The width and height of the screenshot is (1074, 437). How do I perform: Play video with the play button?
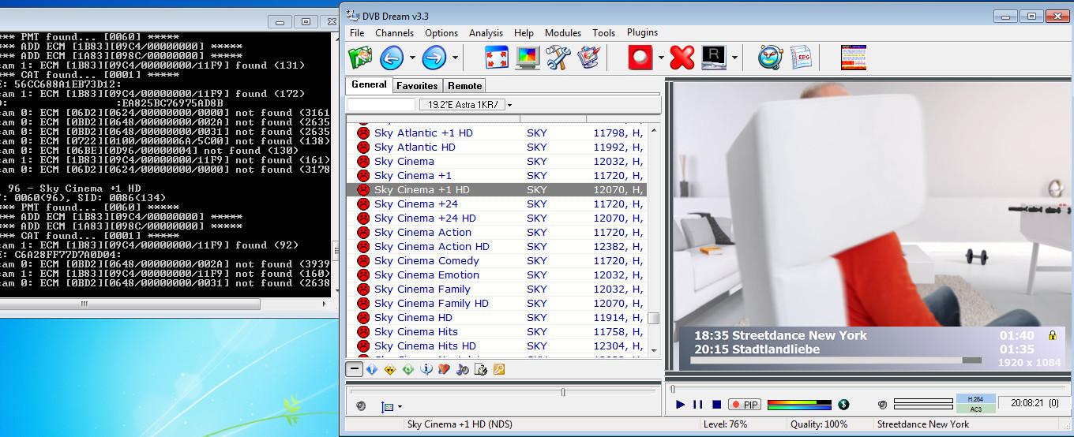point(680,405)
